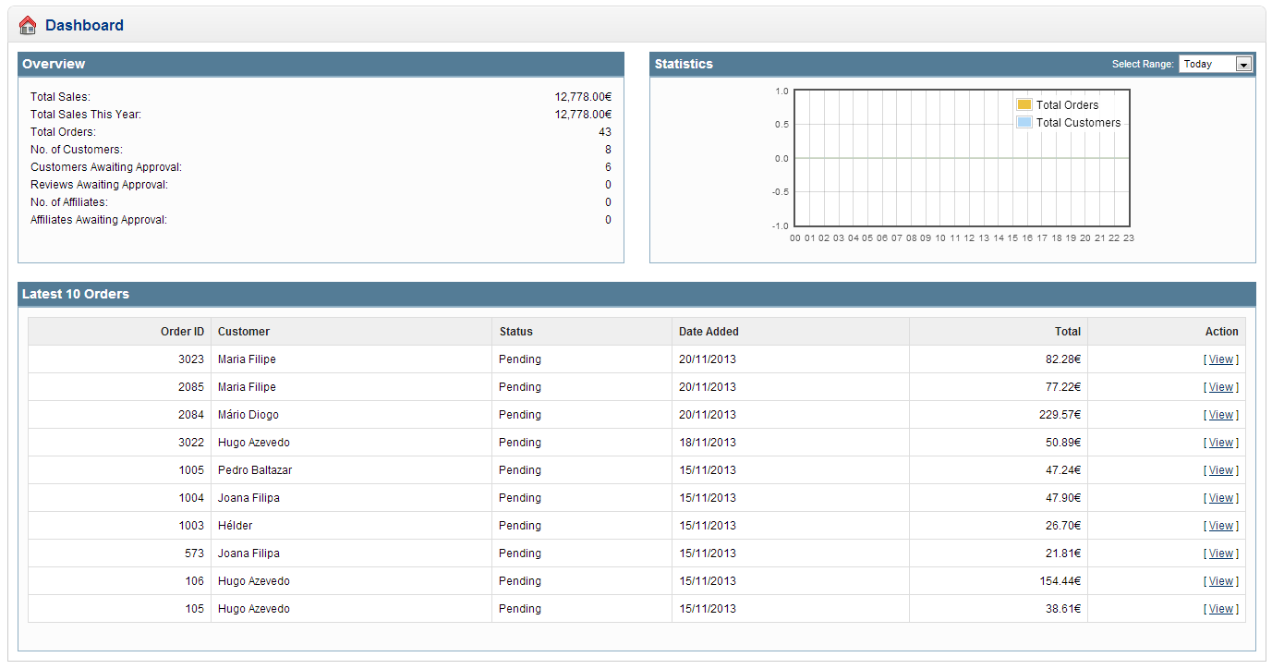
Task: View order 573 details
Action: point(1221,553)
